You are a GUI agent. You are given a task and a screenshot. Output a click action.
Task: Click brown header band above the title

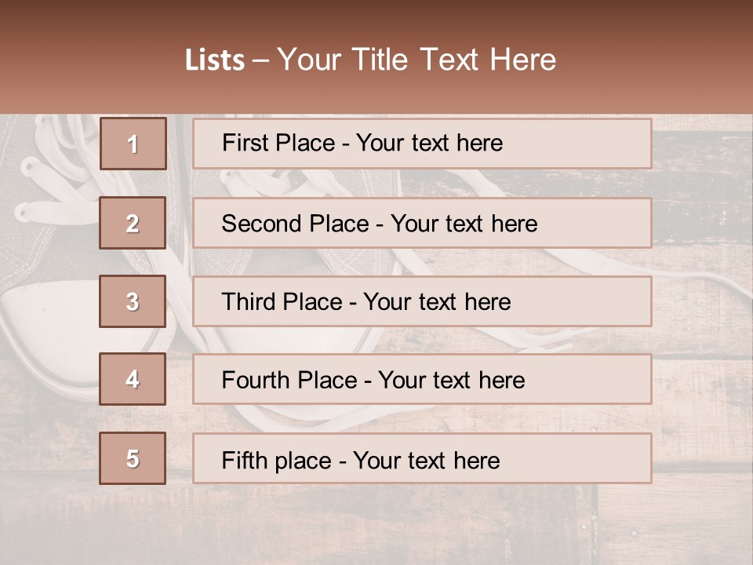(376, 17)
